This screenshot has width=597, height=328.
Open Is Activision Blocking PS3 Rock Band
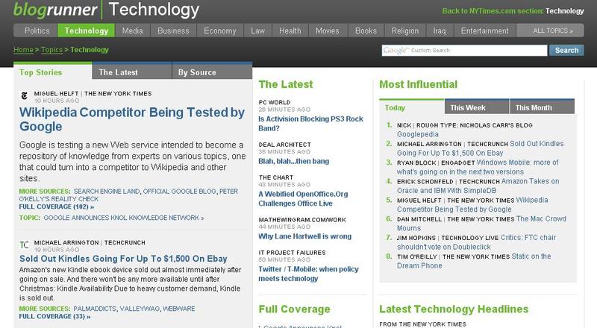[311, 118]
